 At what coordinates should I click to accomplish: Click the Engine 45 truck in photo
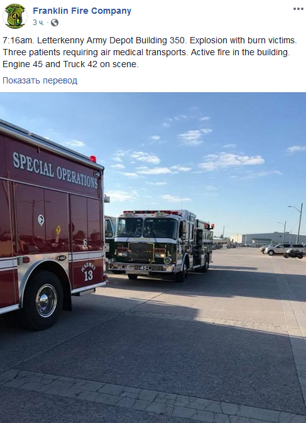[x=161, y=245]
